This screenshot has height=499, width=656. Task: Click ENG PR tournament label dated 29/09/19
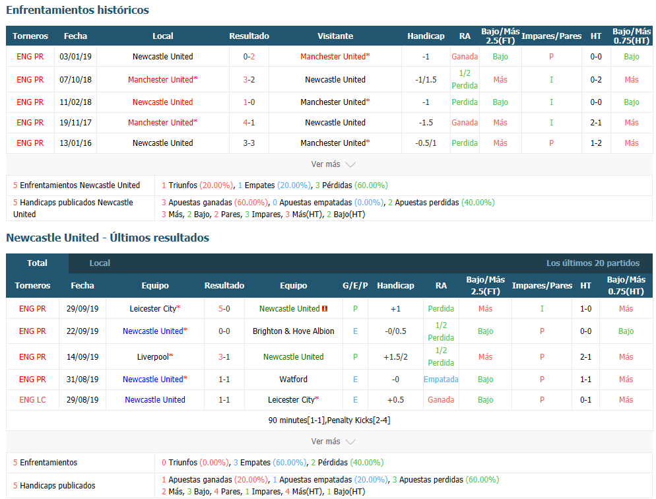click(x=32, y=309)
